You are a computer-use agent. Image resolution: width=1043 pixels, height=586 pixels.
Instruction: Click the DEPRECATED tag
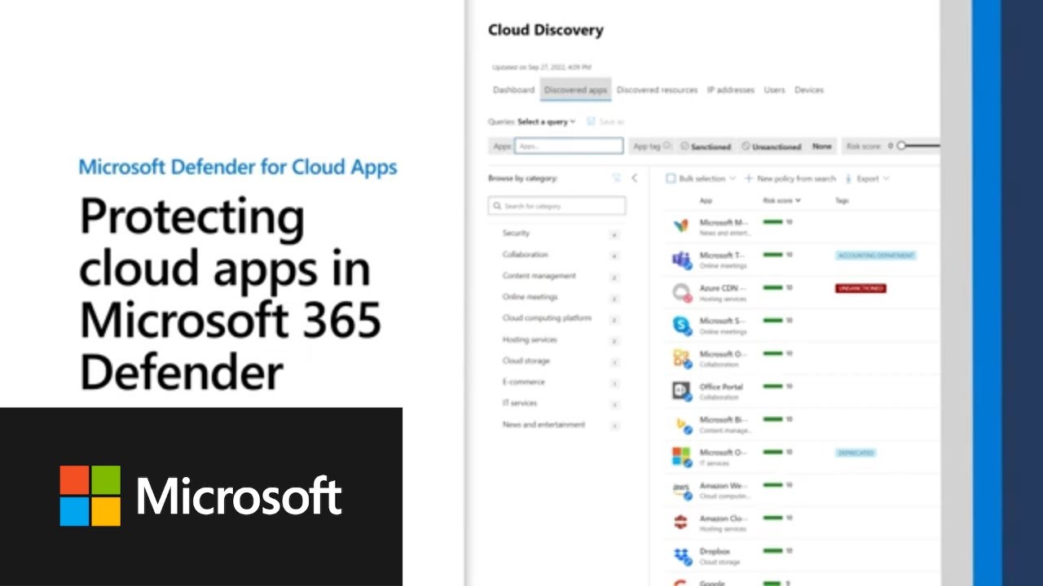tap(856, 453)
